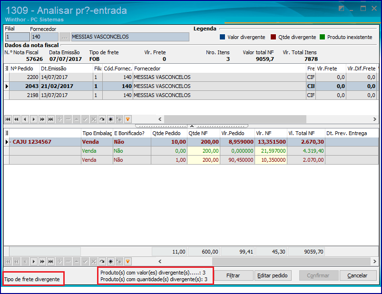Image resolution: width=382 pixels, height=294 pixels.
Task: Click checkmark post icon in orders grid navigator
Action: 85,119
